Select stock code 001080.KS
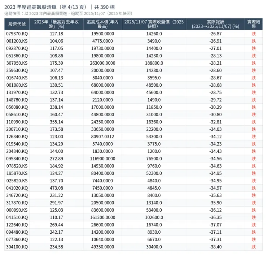 click(x=17, y=85)
